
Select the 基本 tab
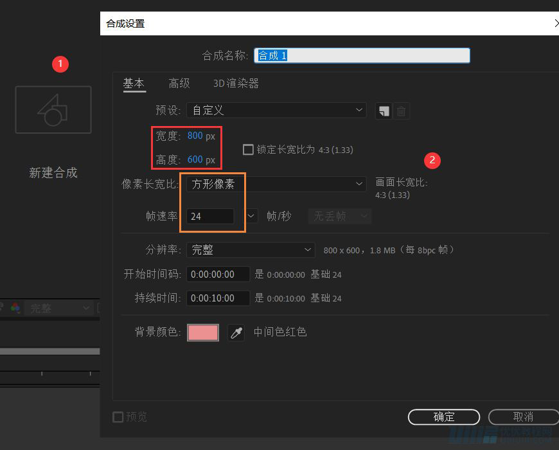(134, 83)
